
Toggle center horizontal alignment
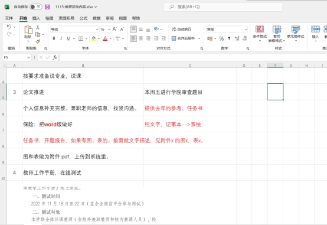point(141,38)
